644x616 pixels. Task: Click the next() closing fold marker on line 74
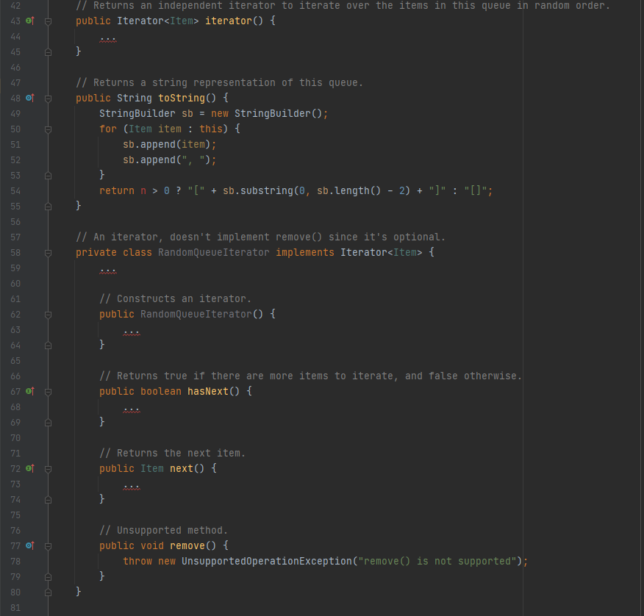pyautogui.click(x=48, y=500)
